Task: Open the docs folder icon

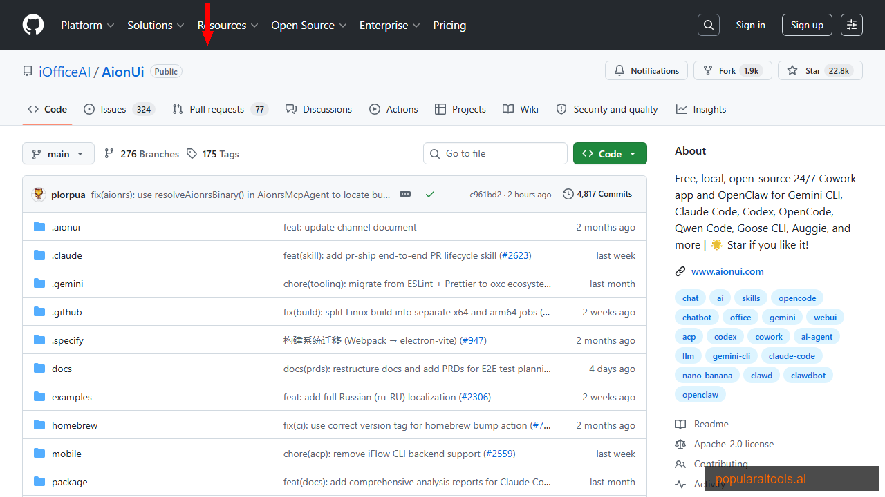Action: pyautogui.click(x=39, y=368)
